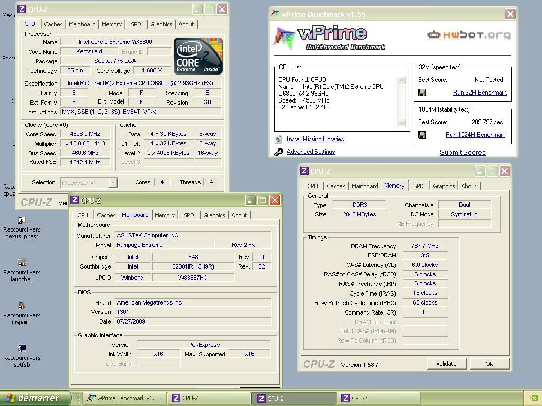Click the 1024M best score 289,797 sec
Image resolution: width=542 pixels, height=406 pixels.
click(x=487, y=122)
